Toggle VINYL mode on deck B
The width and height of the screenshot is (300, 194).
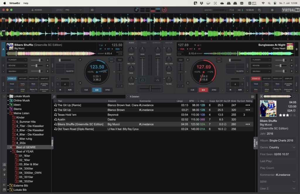[219, 59]
